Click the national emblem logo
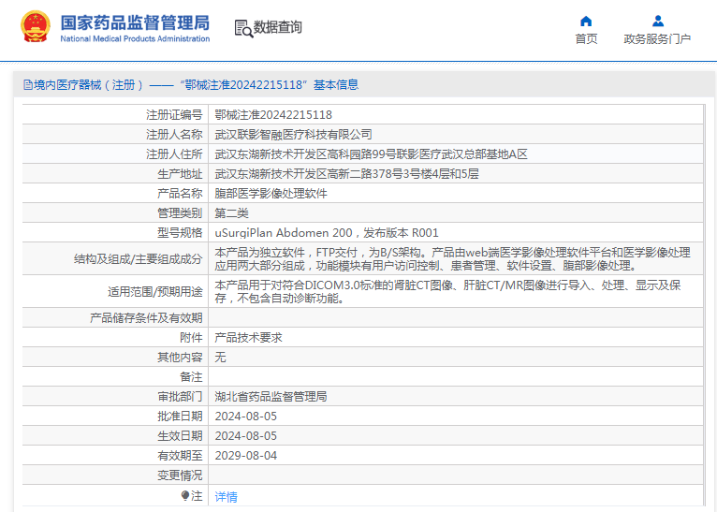The width and height of the screenshot is (717, 512). tap(36, 26)
